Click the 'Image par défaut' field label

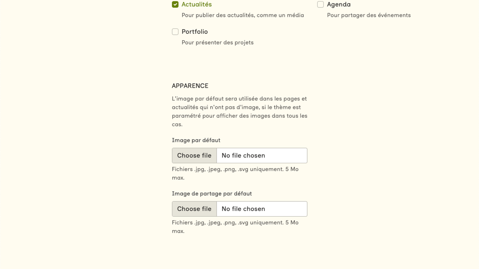coord(196,140)
